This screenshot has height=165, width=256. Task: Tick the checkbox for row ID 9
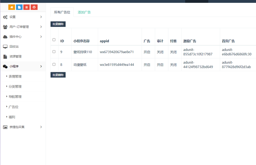(x=54, y=52)
